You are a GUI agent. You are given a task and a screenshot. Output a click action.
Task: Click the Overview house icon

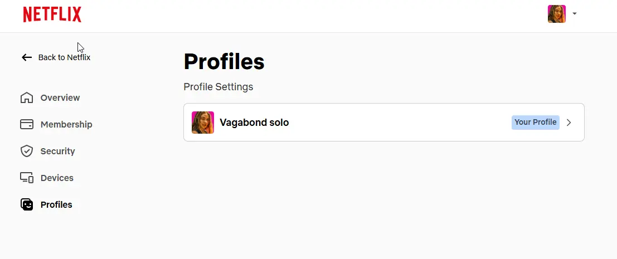pyautogui.click(x=27, y=97)
